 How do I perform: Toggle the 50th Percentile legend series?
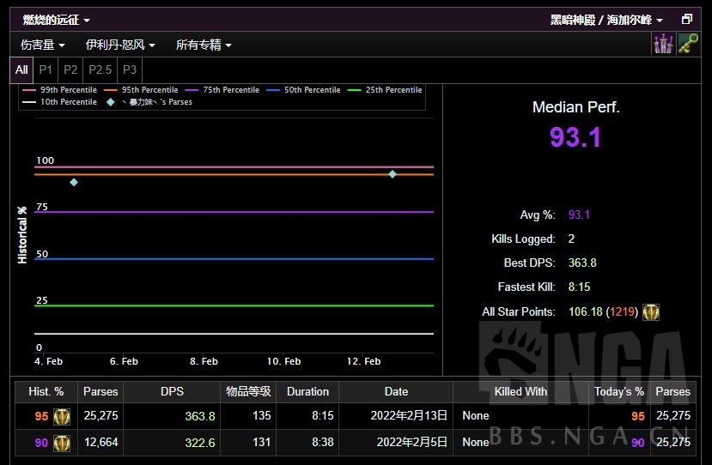pyautogui.click(x=304, y=90)
